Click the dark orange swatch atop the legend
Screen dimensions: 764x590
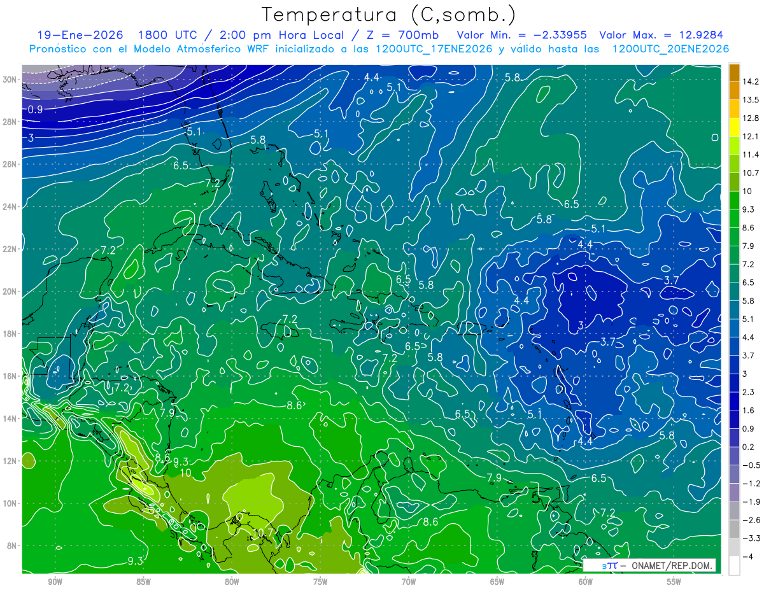[734, 72]
